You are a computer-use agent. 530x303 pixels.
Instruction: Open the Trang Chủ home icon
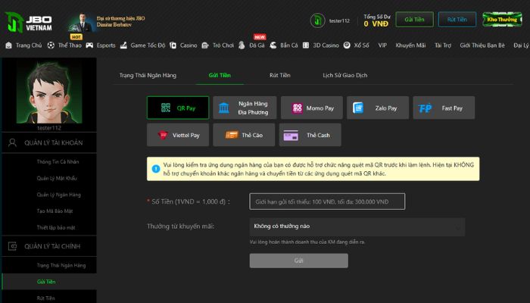[x=9, y=45]
